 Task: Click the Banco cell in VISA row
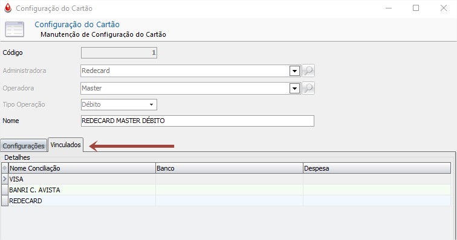coord(229,179)
